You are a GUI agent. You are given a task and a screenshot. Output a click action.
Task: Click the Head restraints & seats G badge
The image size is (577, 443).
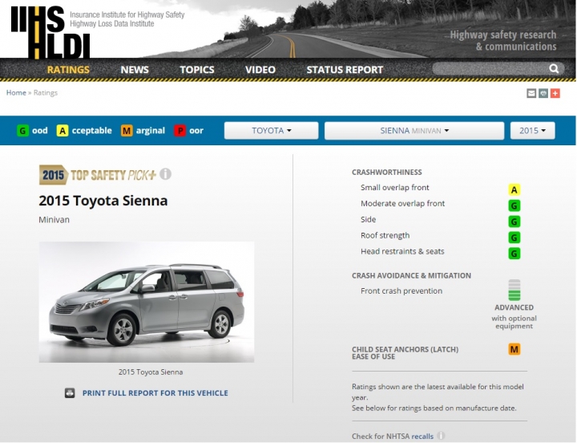[x=514, y=254]
